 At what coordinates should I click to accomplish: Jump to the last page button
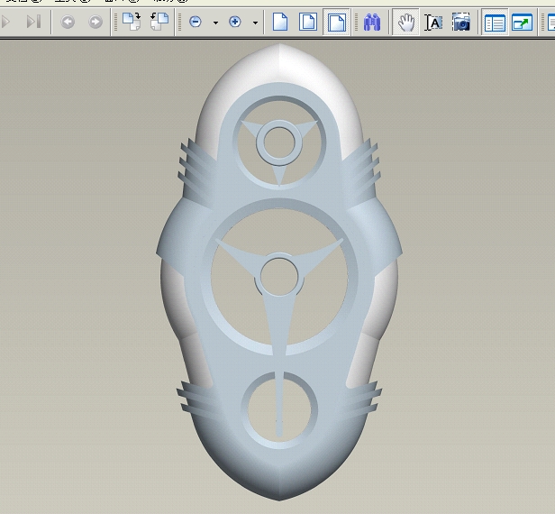click(x=34, y=22)
